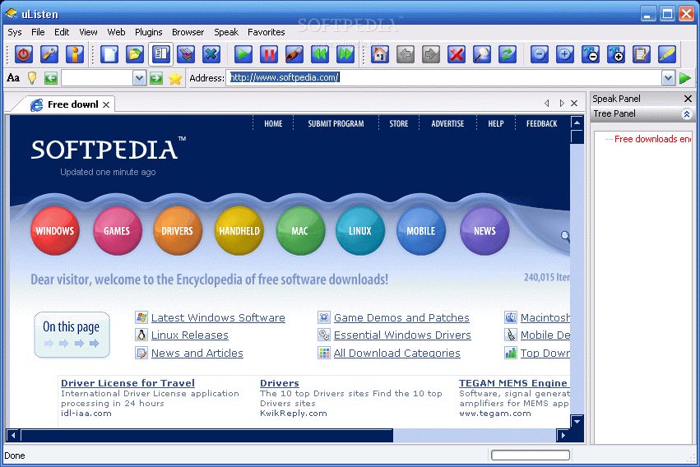Open the Favorites menu
This screenshot has width=700, height=467.
[266, 32]
